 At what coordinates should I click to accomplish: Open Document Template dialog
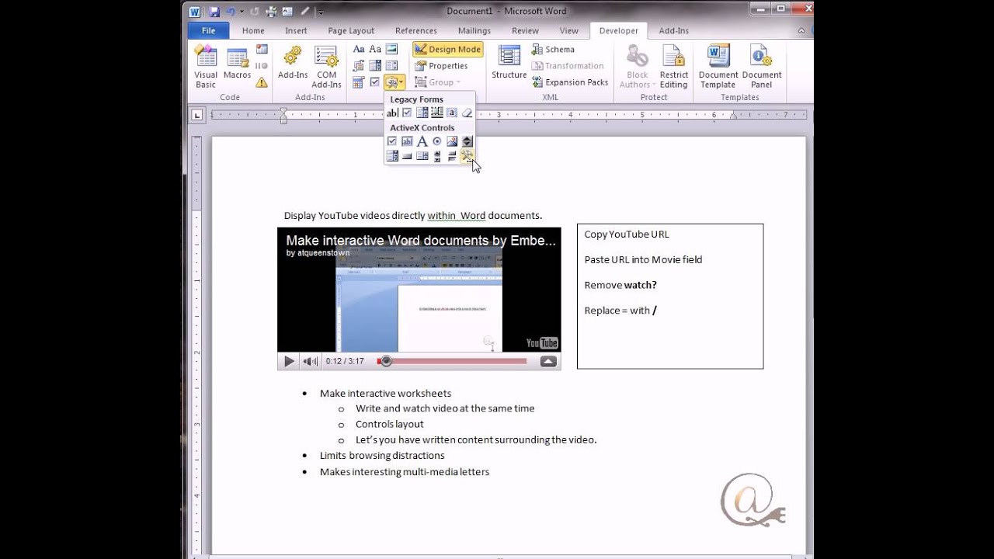718,67
